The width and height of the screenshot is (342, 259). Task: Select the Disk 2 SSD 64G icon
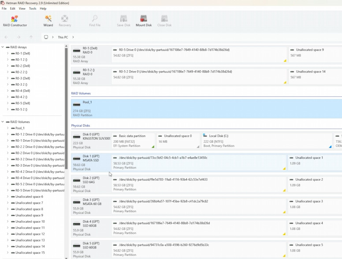[77, 180]
